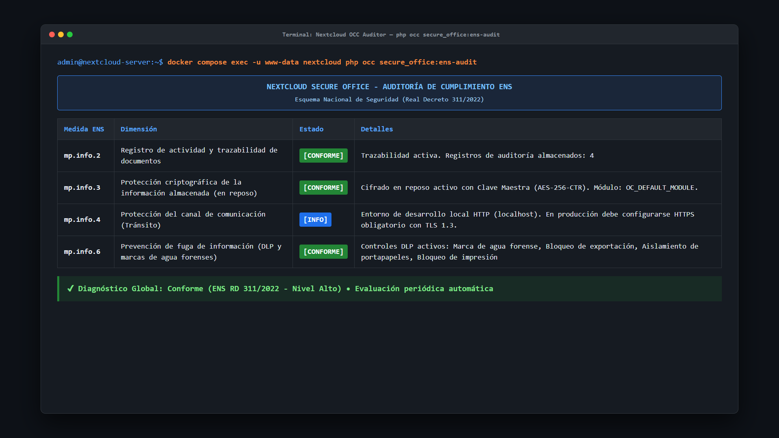Viewport: 779px width, 438px height.
Task: Click 'Prevención de fuga de información' dimension text
Action: tap(201, 252)
